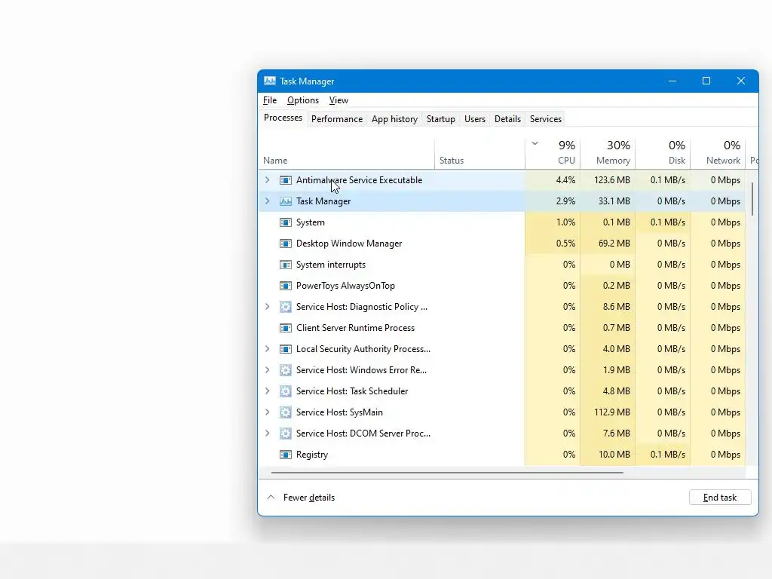Switch to the Performance tab

(337, 119)
